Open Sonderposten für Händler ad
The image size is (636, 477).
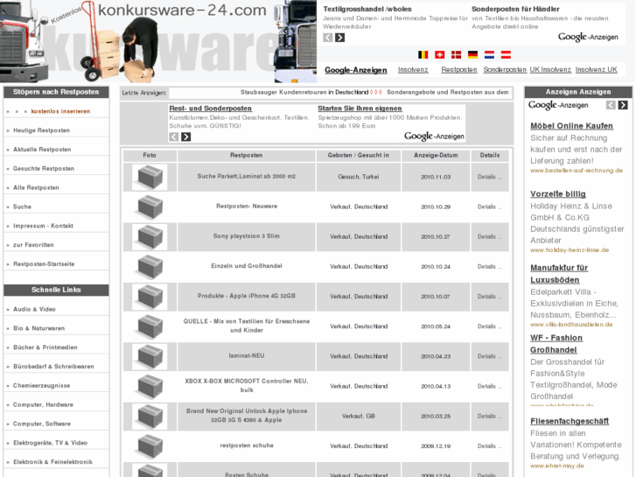[515, 9]
